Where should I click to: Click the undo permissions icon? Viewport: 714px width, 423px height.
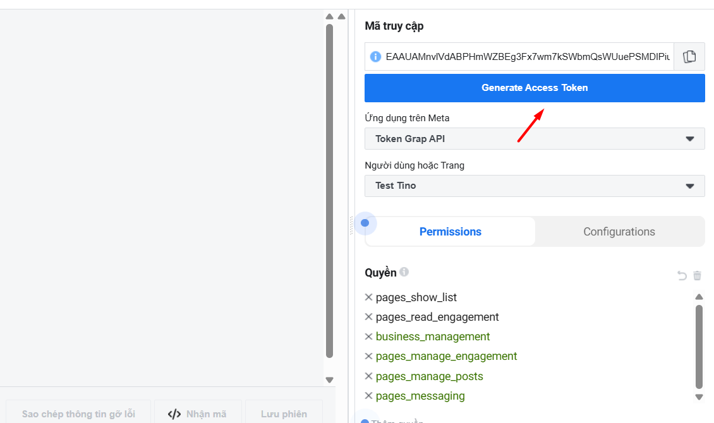682,275
